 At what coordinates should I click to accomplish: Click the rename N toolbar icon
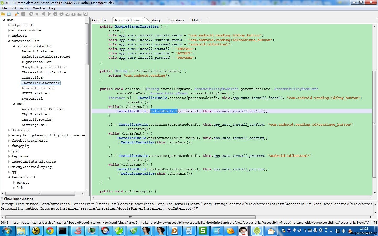click(73, 14)
